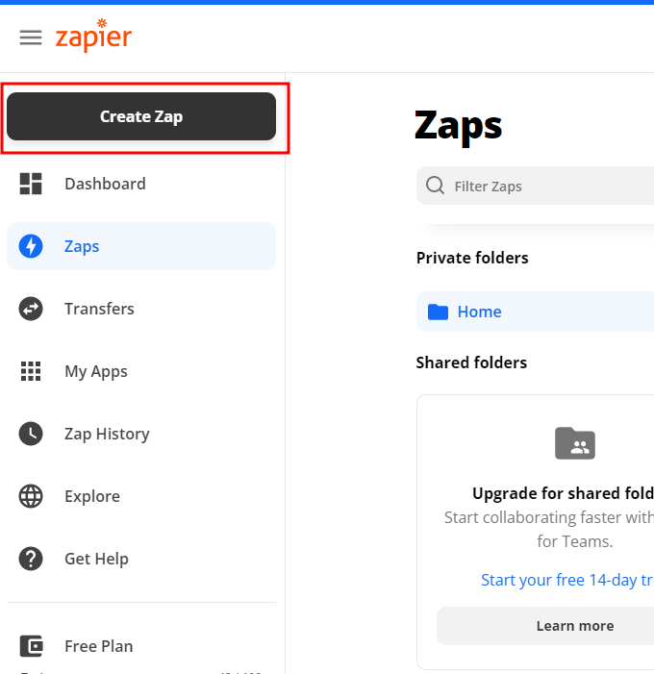Click the Zapier logo
This screenshot has height=674, width=654.
click(x=93, y=37)
